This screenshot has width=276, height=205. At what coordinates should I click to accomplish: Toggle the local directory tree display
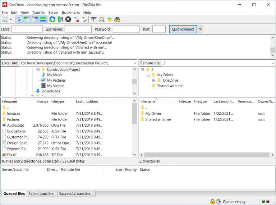(x=27, y=19)
